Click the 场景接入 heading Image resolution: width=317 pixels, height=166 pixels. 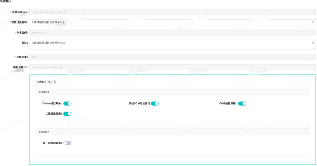point(6,1)
